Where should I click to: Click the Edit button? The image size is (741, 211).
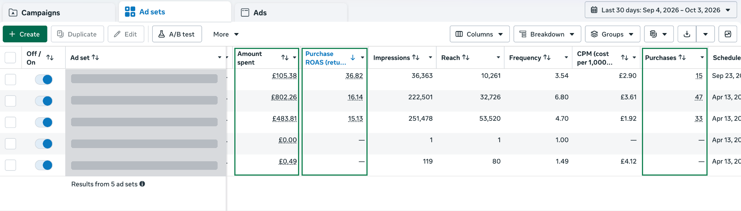pyautogui.click(x=126, y=34)
